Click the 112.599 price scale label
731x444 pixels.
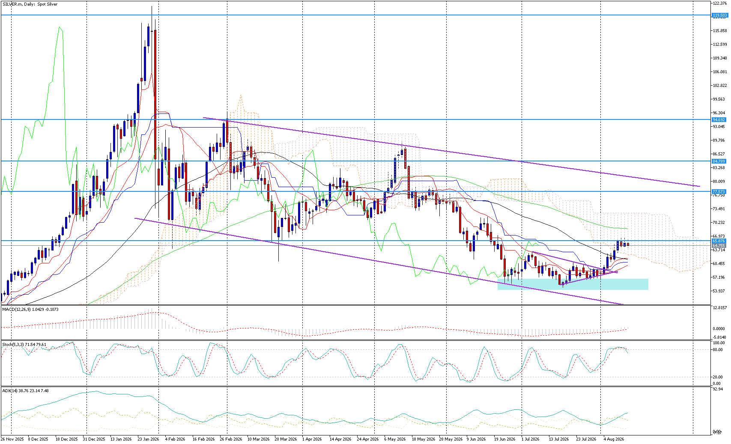(x=719, y=45)
